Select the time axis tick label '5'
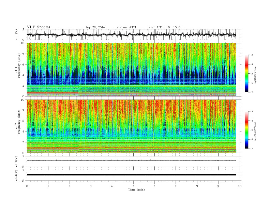Image resolution: width=270 pixels, height=209 pixels. [x=133, y=186]
